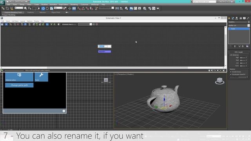Click the Low LOD distance spinner arrows
Viewport: 251px width, 141px height.
(x=246, y=63)
